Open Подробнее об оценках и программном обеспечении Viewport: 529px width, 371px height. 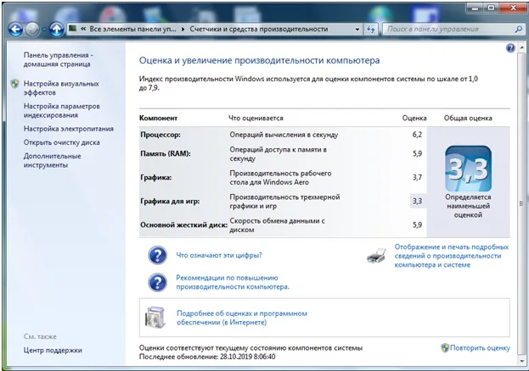(x=242, y=318)
